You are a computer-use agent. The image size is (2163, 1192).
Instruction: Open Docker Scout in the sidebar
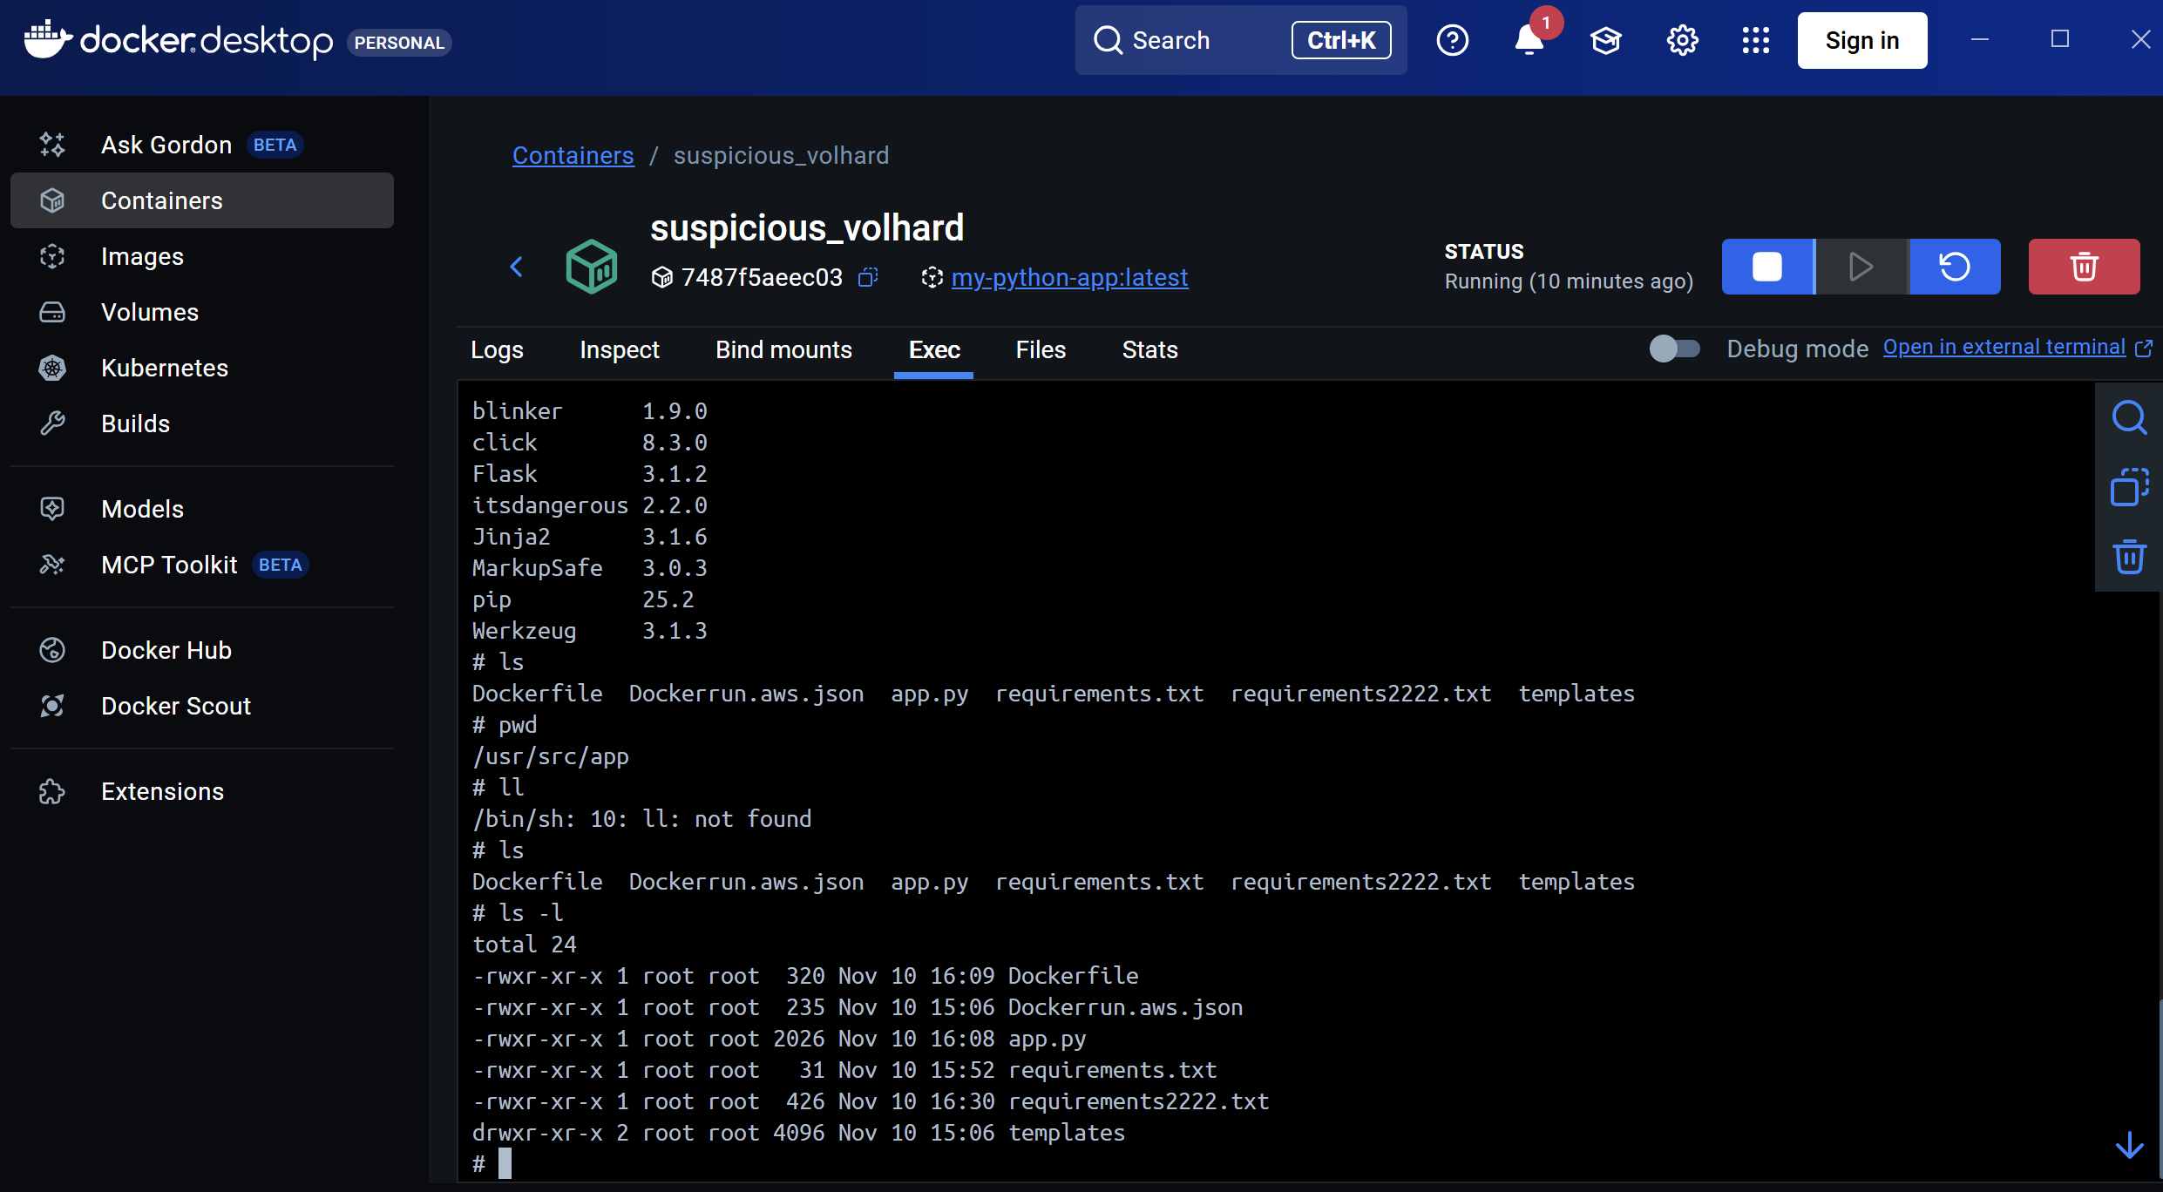(175, 706)
